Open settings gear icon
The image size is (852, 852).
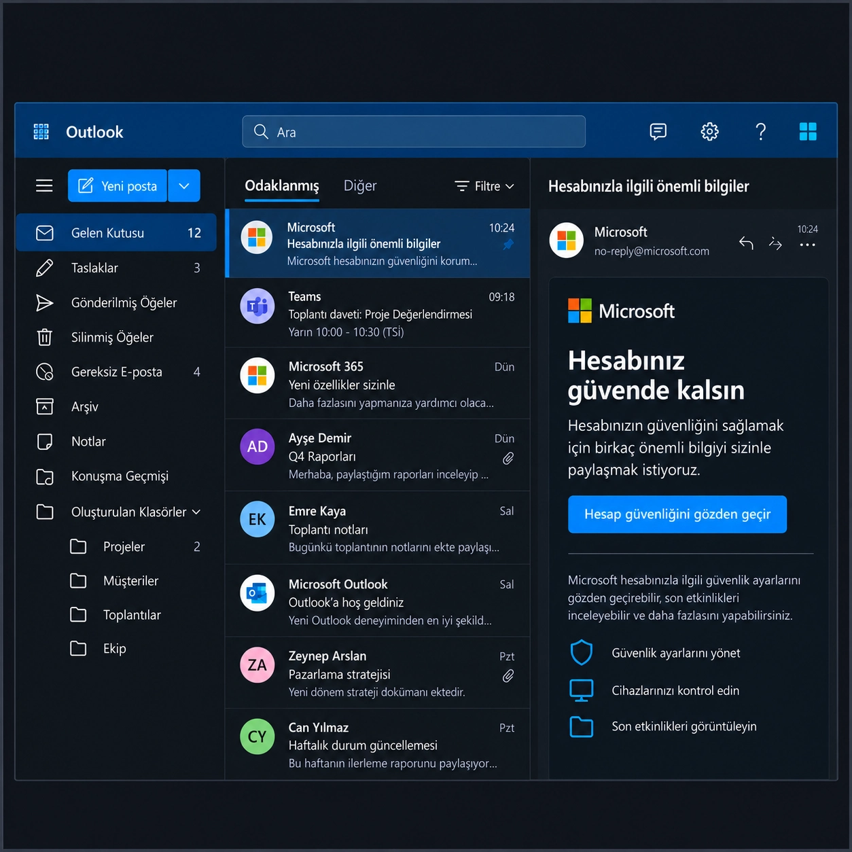click(709, 132)
